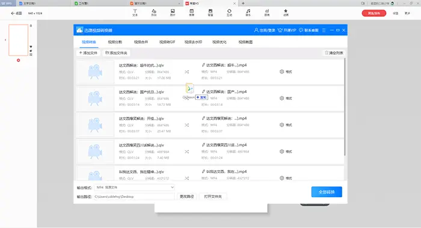
Task: Click the edit pencil icon for the third output file name
Action: tap(203, 118)
